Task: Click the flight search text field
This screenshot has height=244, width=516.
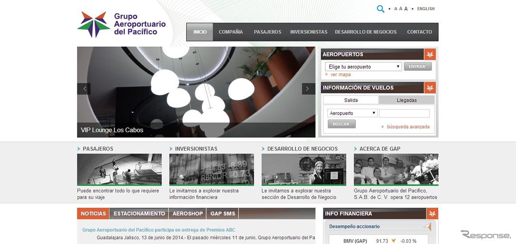Action: (404, 113)
